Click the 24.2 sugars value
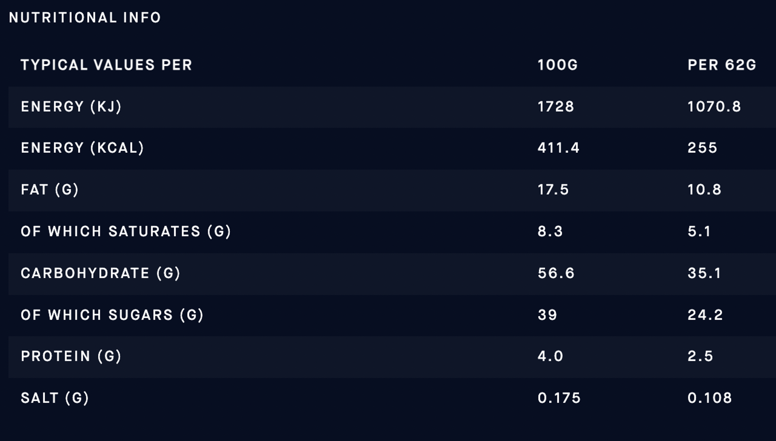 (705, 315)
